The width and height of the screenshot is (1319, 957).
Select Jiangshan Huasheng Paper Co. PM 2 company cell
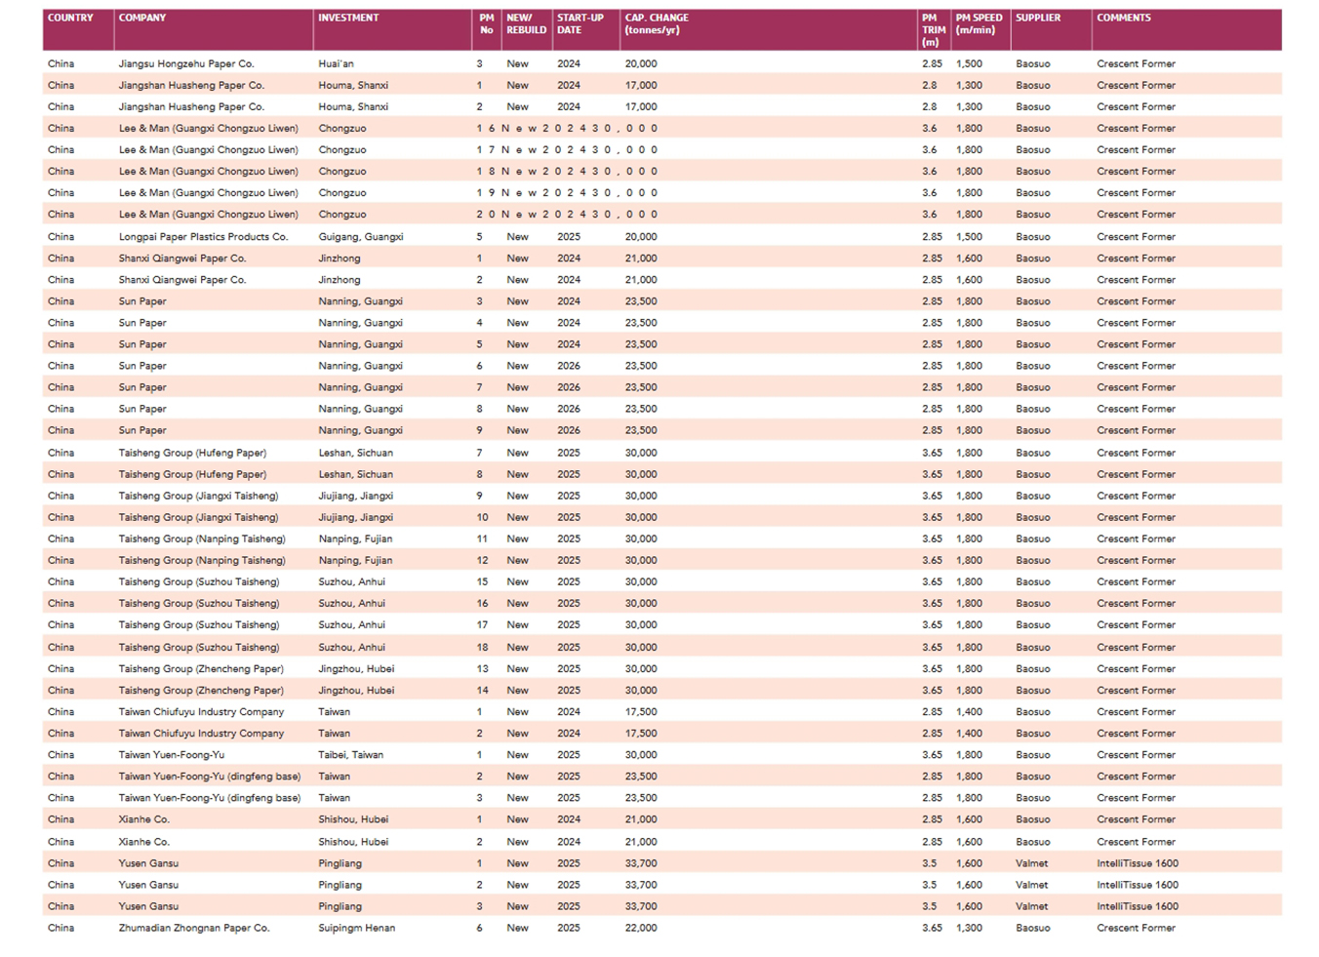[192, 106]
